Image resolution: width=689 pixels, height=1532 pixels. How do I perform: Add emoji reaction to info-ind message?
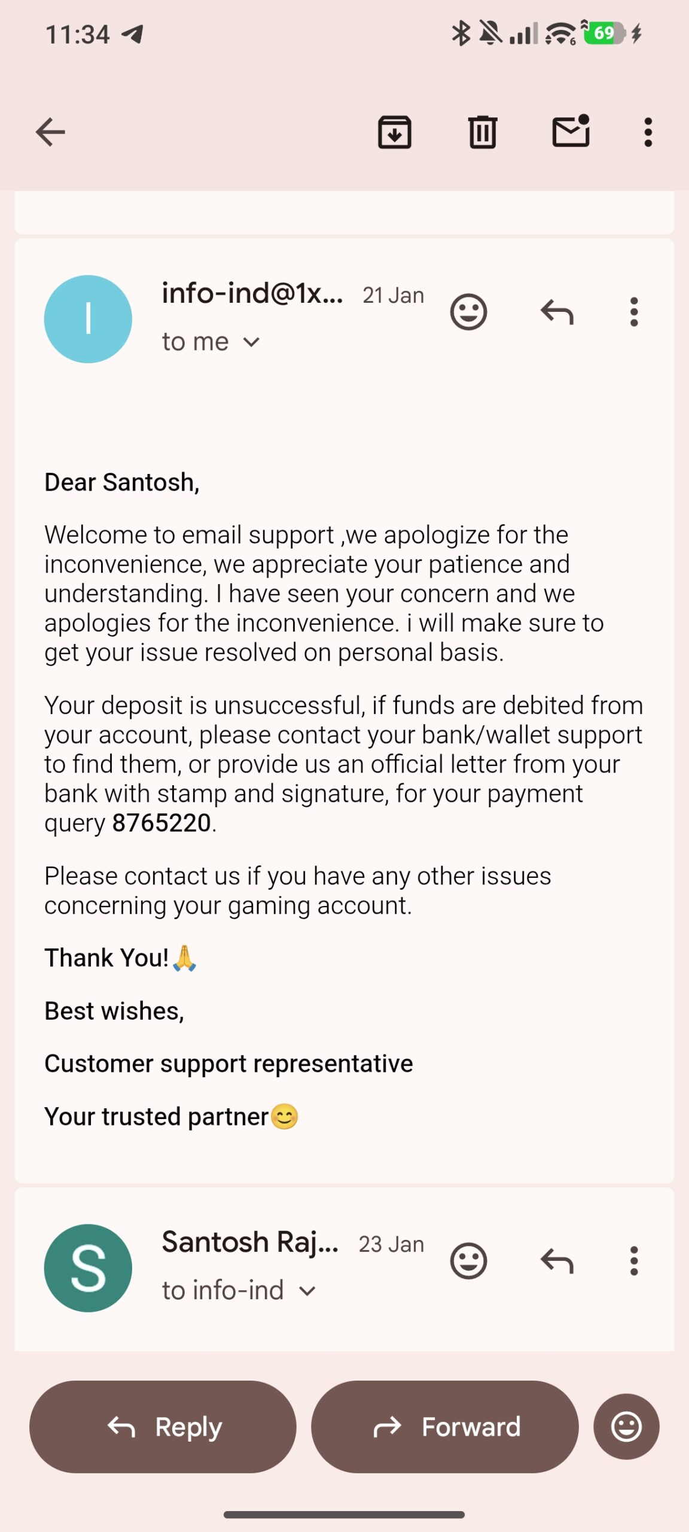point(468,312)
